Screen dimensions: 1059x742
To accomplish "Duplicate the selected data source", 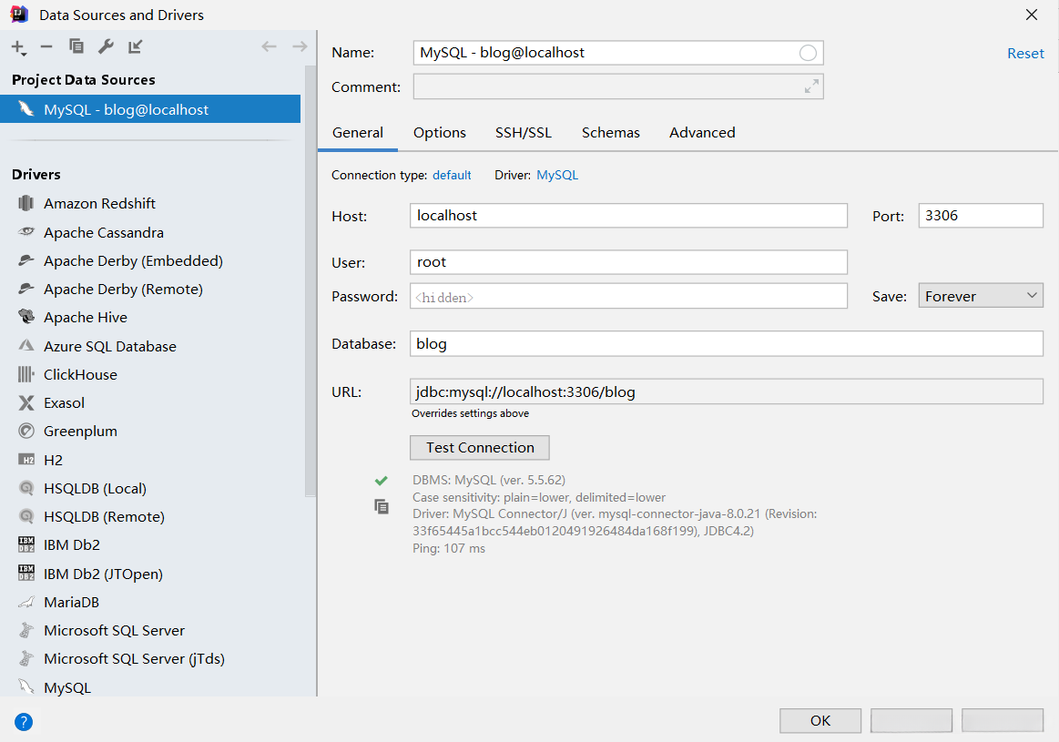I will [x=76, y=46].
